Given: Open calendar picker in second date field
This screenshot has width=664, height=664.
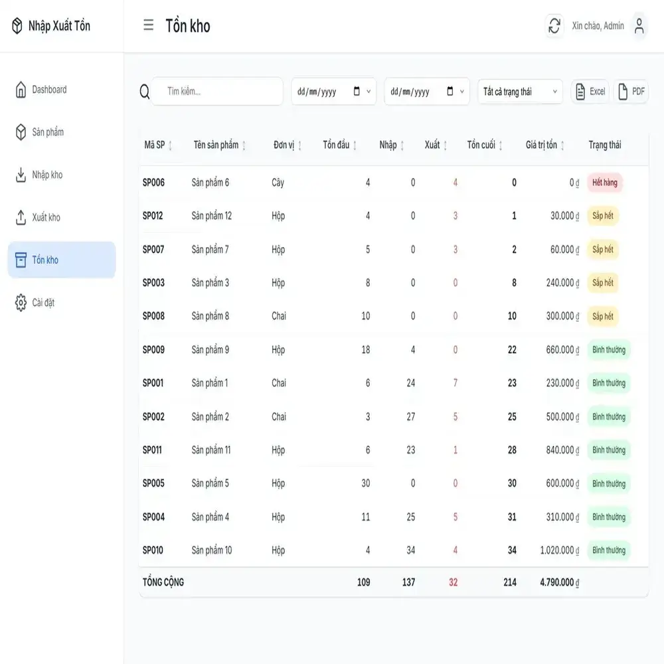Looking at the screenshot, I should click(450, 92).
